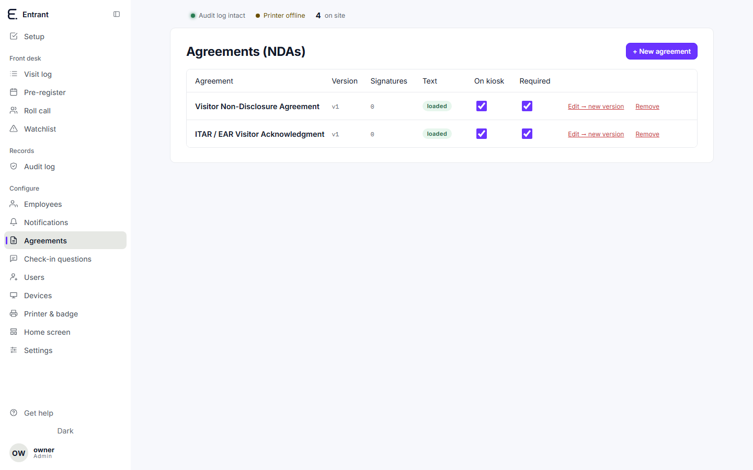Create a new agreement
The image size is (753, 470).
pos(661,51)
